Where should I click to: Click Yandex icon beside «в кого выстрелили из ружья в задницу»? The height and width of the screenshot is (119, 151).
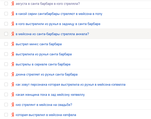point(13,24)
